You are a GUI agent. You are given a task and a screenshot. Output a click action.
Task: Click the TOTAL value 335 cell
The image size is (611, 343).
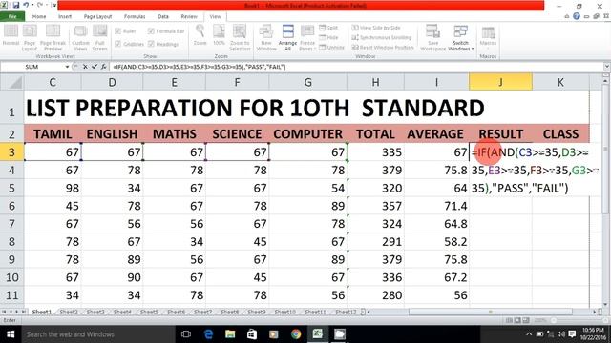click(x=375, y=152)
